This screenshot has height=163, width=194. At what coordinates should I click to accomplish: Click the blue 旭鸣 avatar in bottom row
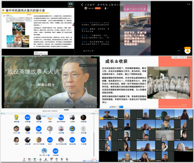pos(55,151)
